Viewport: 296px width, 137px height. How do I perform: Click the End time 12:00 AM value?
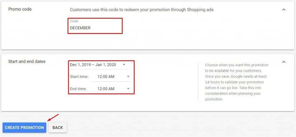pyautogui.click(x=106, y=89)
